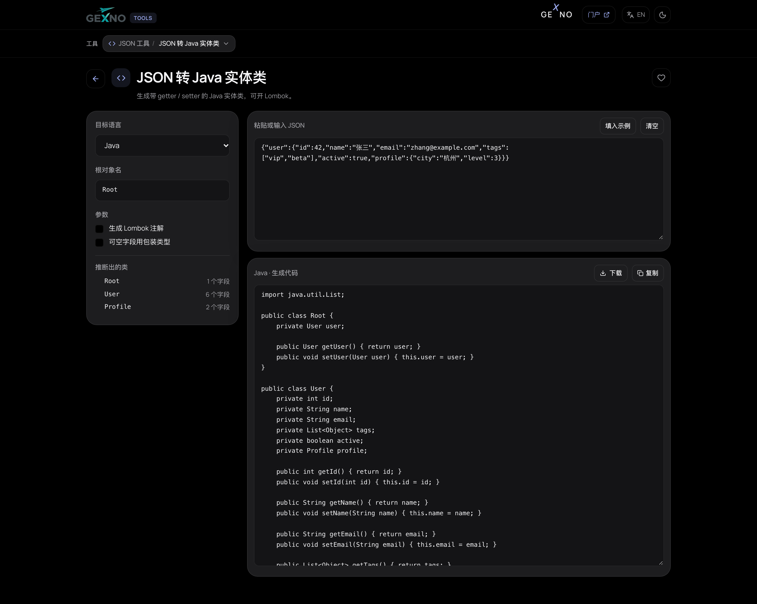This screenshot has height=604, width=757.
Task: Open the Java target language dropdown
Action: pyautogui.click(x=162, y=145)
